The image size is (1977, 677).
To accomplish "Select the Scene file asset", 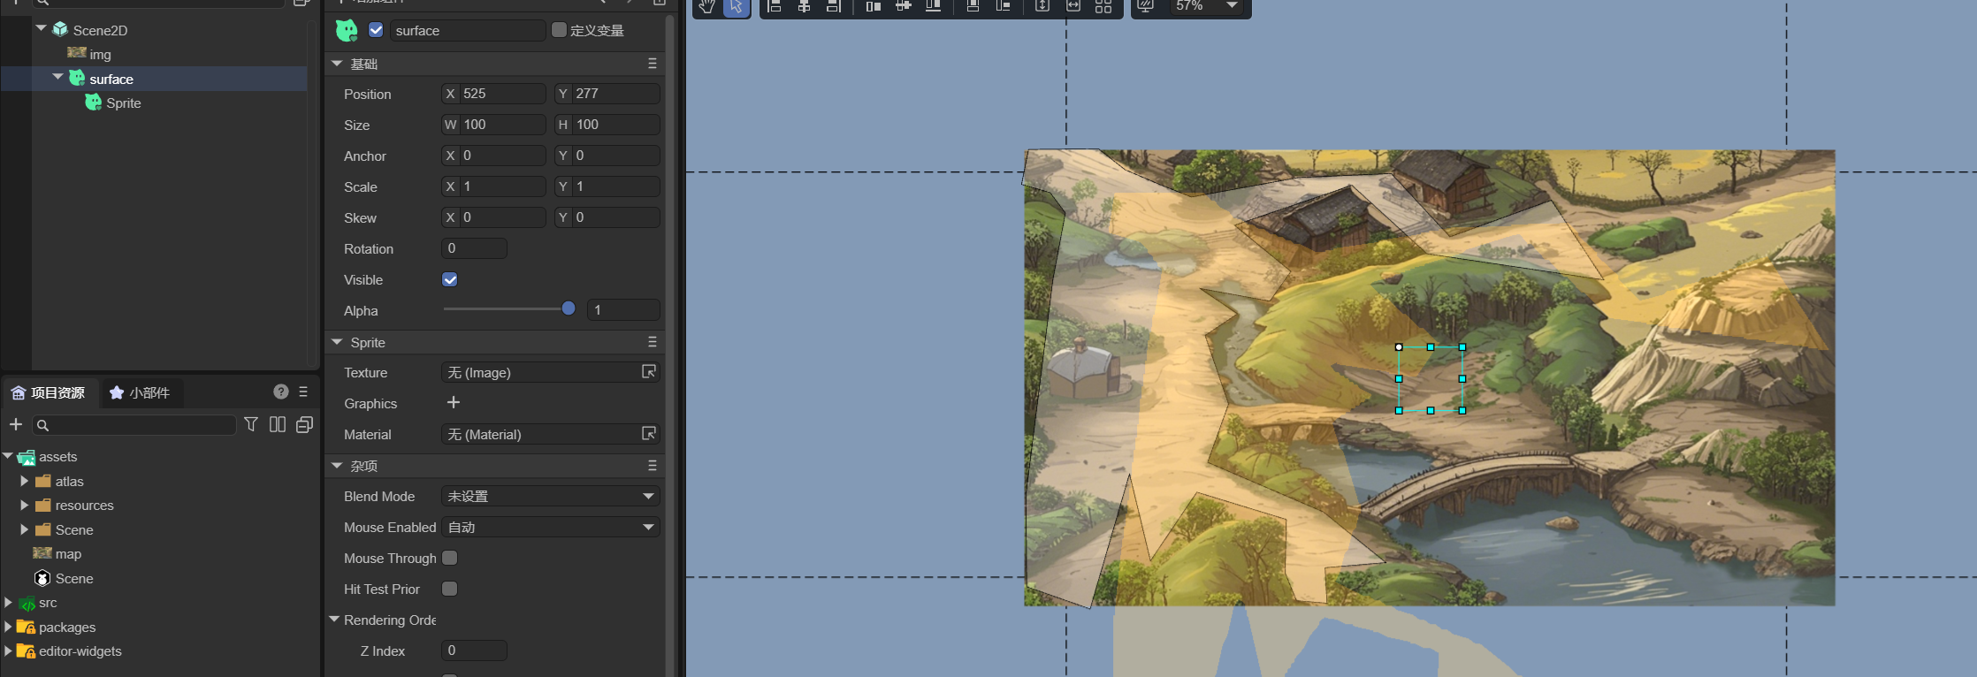I will click(x=73, y=579).
